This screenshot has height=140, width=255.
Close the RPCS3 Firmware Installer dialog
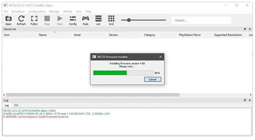(x=161, y=57)
